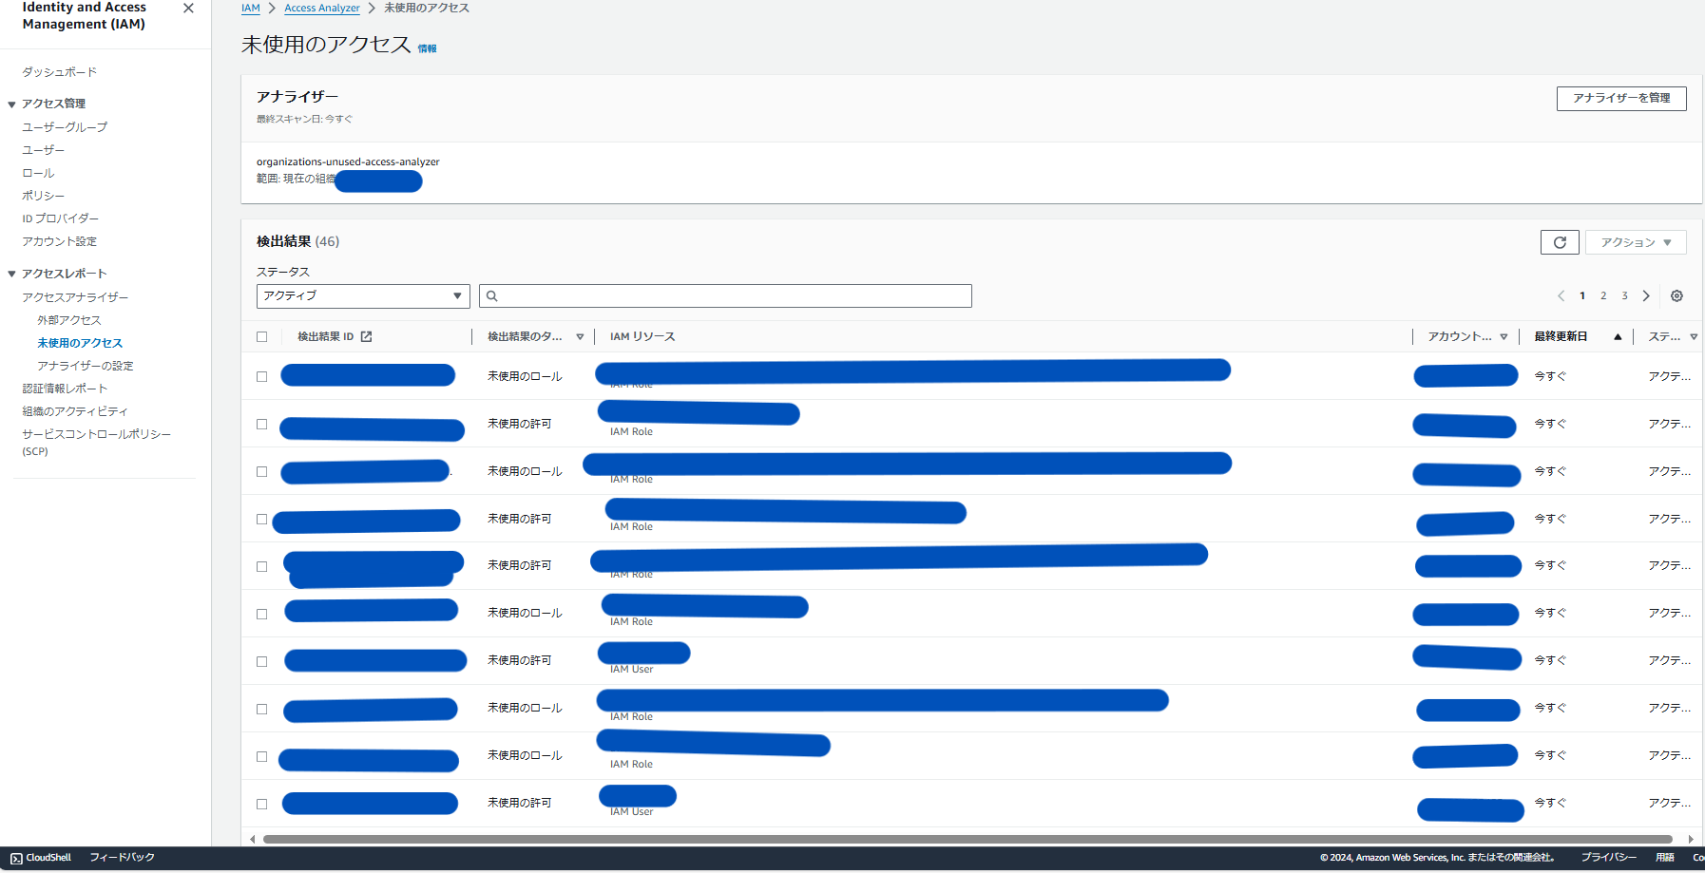Go to findings page 2
Image resolution: width=1705 pixels, height=873 pixels.
[1603, 295]
